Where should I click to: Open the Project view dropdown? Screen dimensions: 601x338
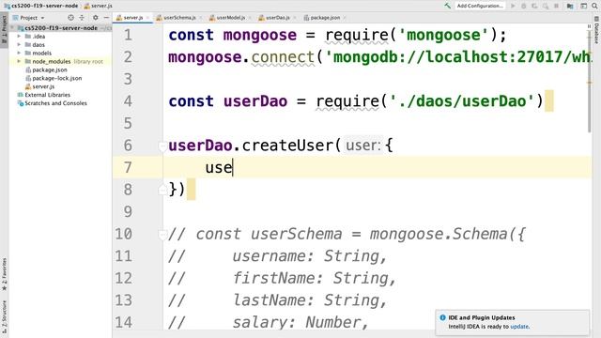(x=29, y=18)
